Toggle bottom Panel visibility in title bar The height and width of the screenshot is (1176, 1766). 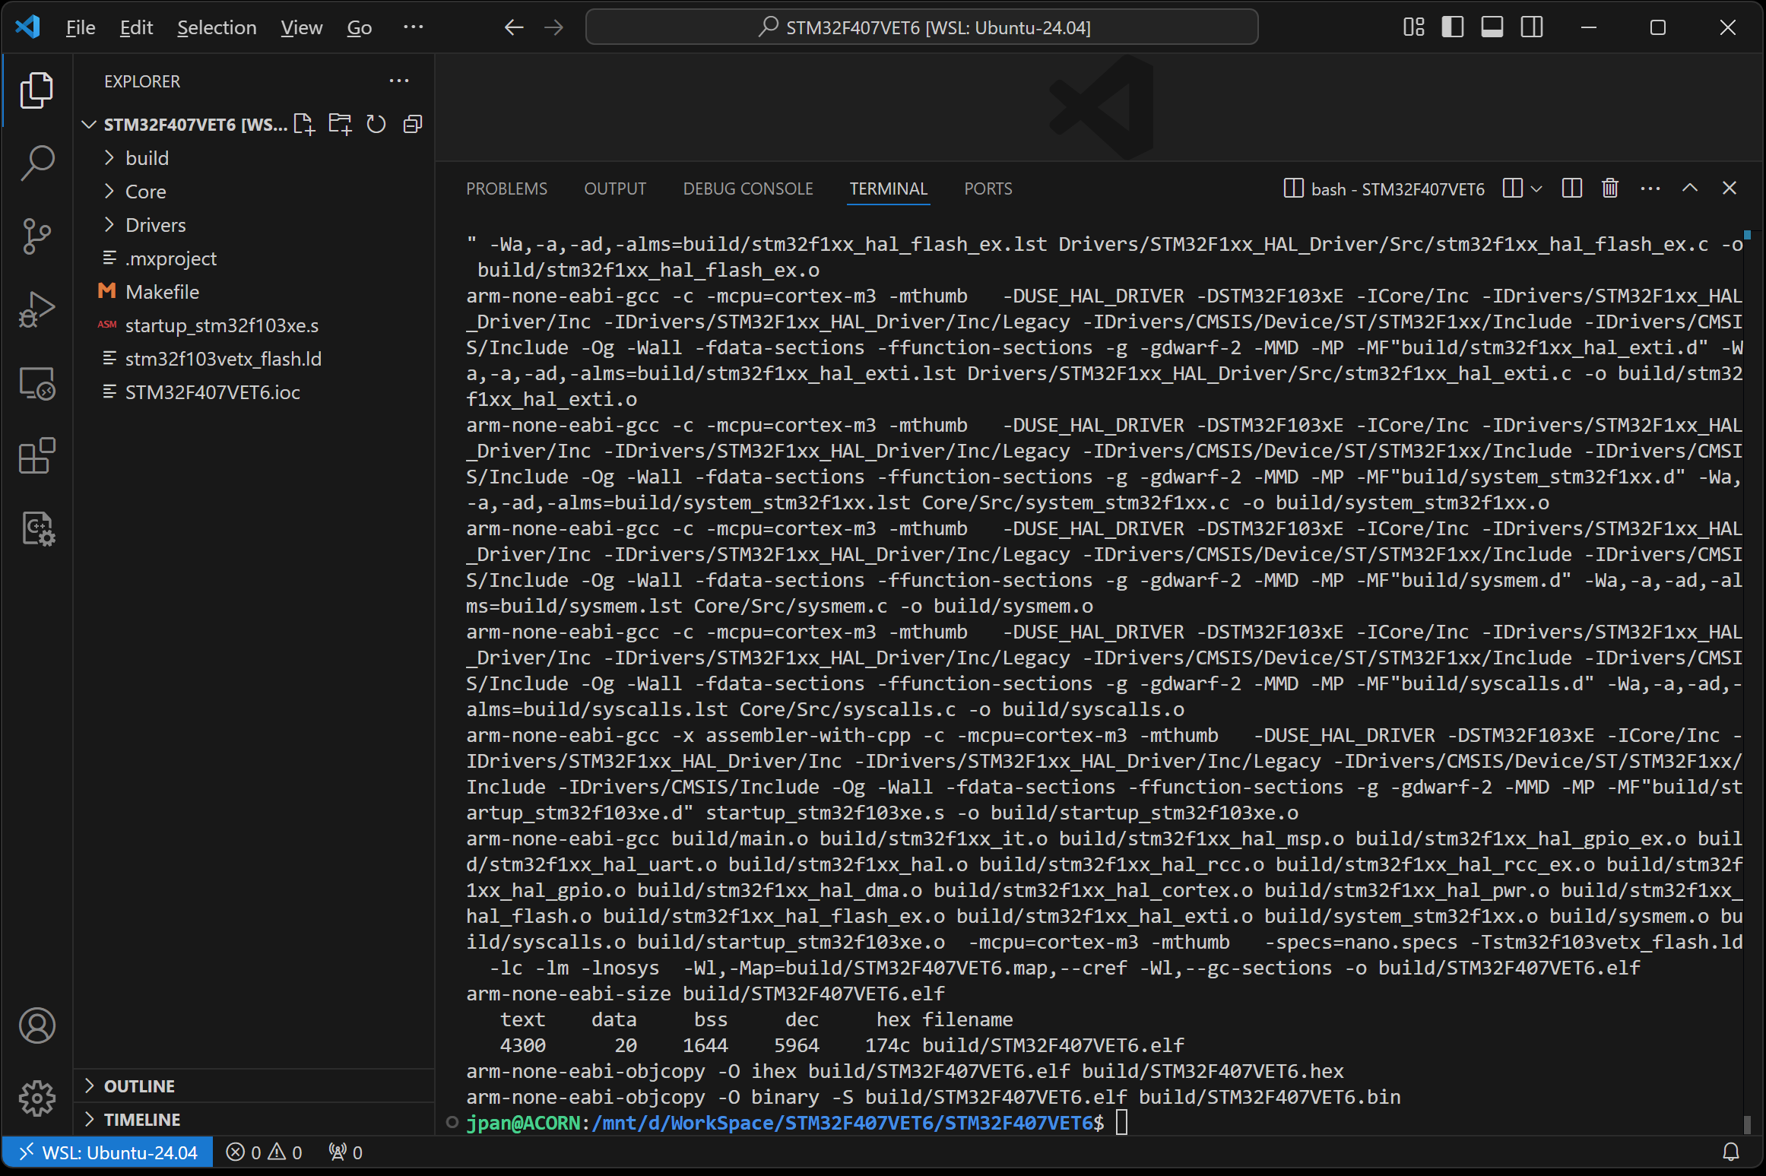[x=1492, y=27]
